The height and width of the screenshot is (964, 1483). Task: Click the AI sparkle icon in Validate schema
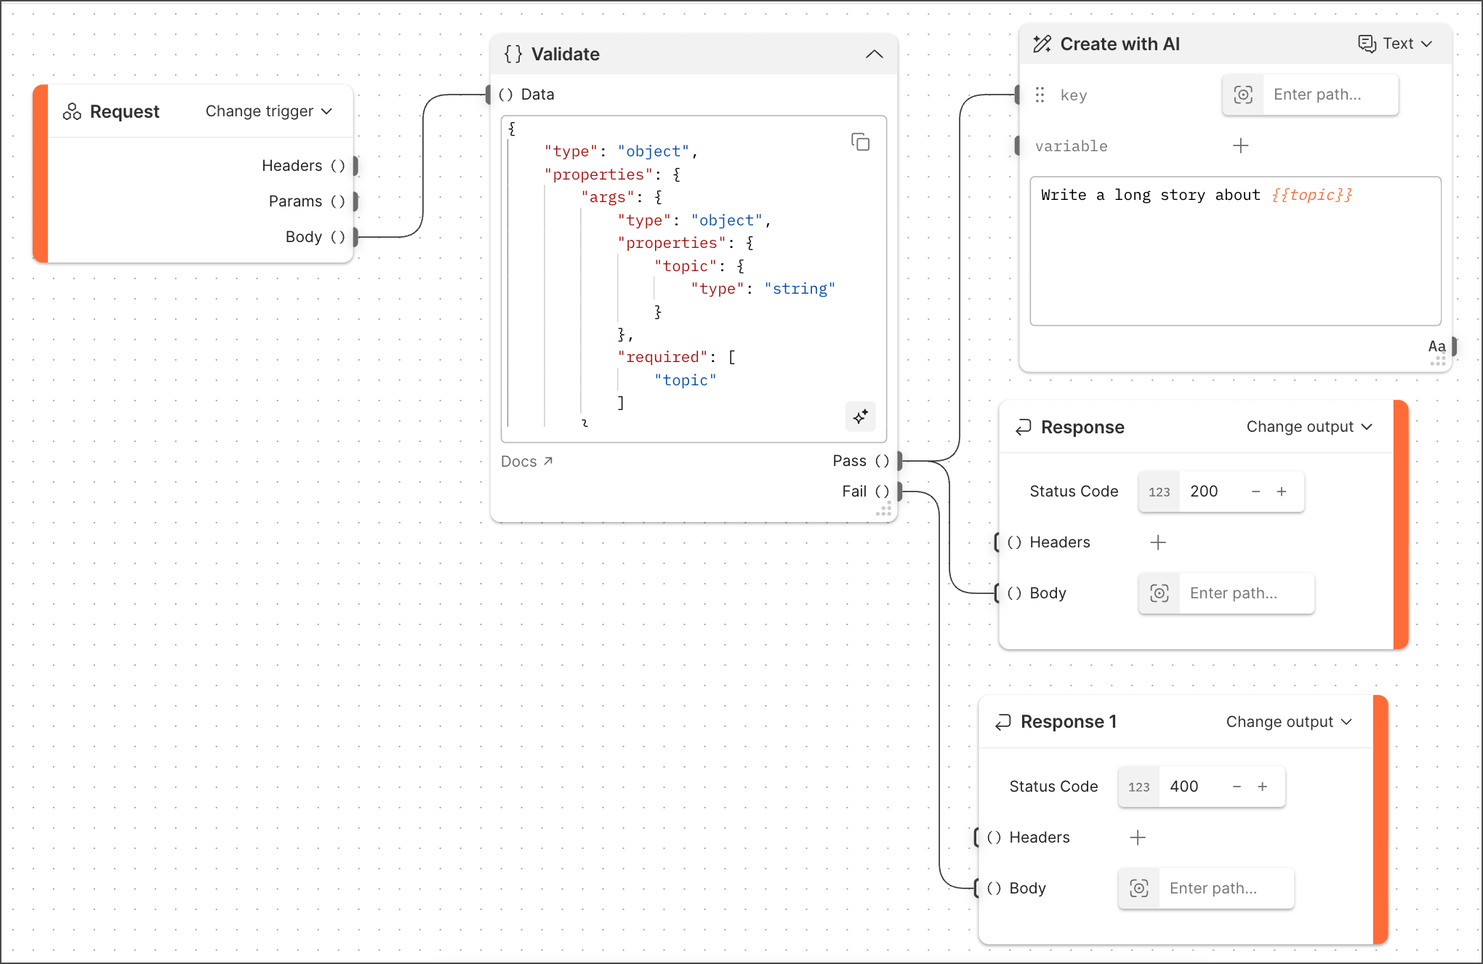(x=860, y=417)
